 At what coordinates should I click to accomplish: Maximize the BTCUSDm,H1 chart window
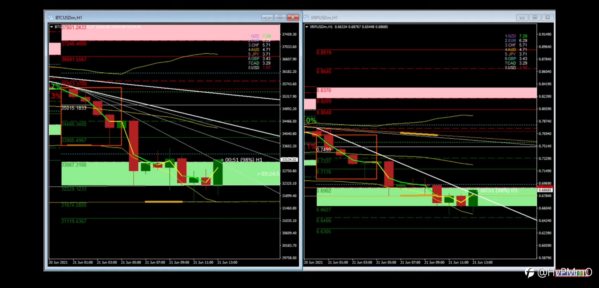(280, 18)
